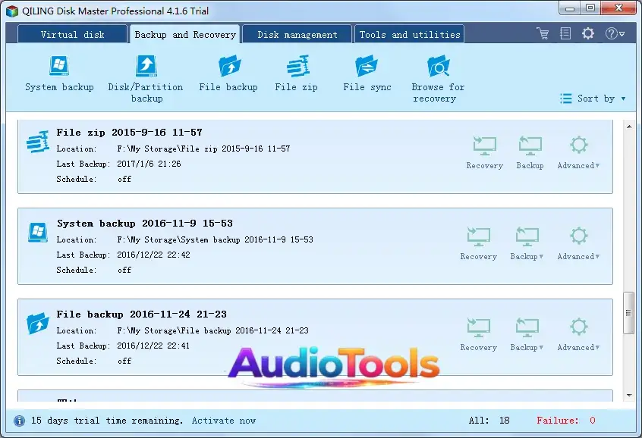Click the File backup location path text
The image size is (642, 438).
click(x=212, y=330)
